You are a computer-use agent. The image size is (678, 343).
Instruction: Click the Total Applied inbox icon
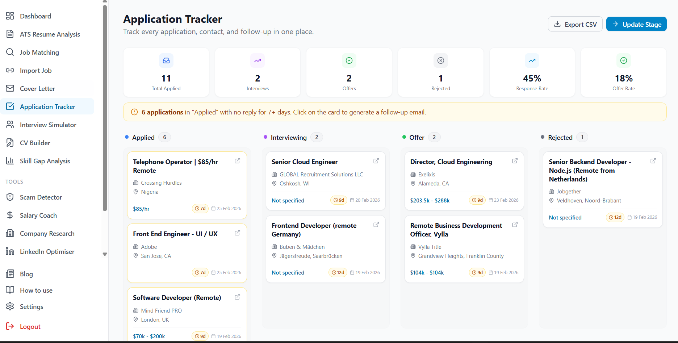pos(166,60)
